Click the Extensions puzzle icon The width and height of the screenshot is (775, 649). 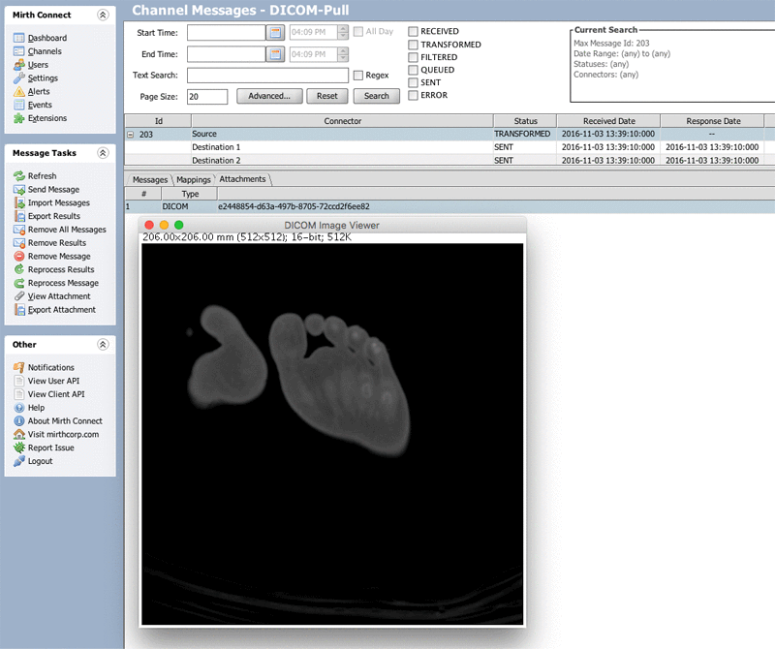click(19, 119)
